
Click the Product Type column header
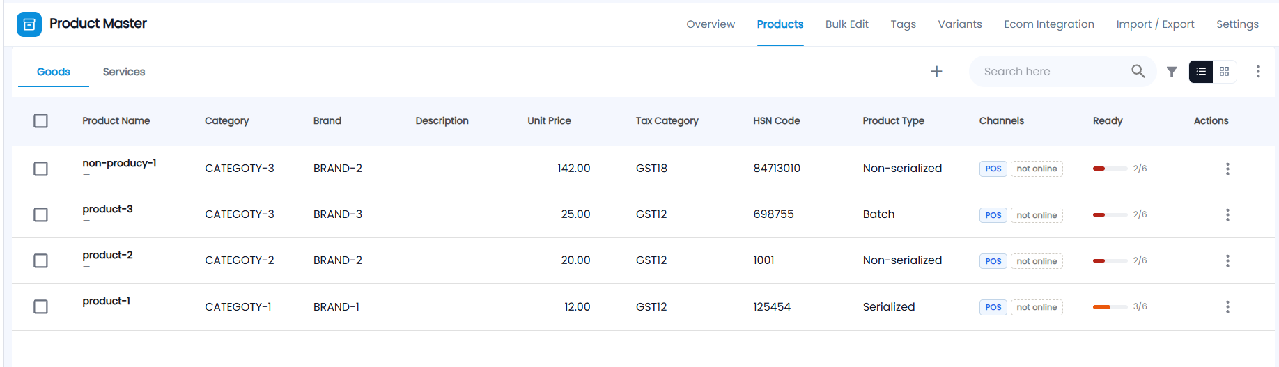893,120
